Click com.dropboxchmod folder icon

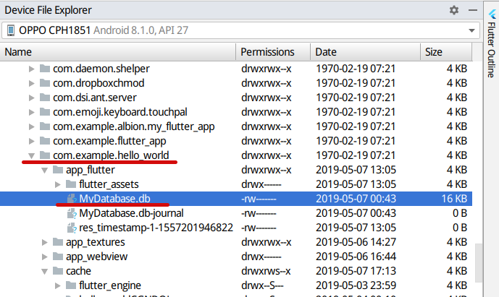pyautogui.click(x=45, y=83)
